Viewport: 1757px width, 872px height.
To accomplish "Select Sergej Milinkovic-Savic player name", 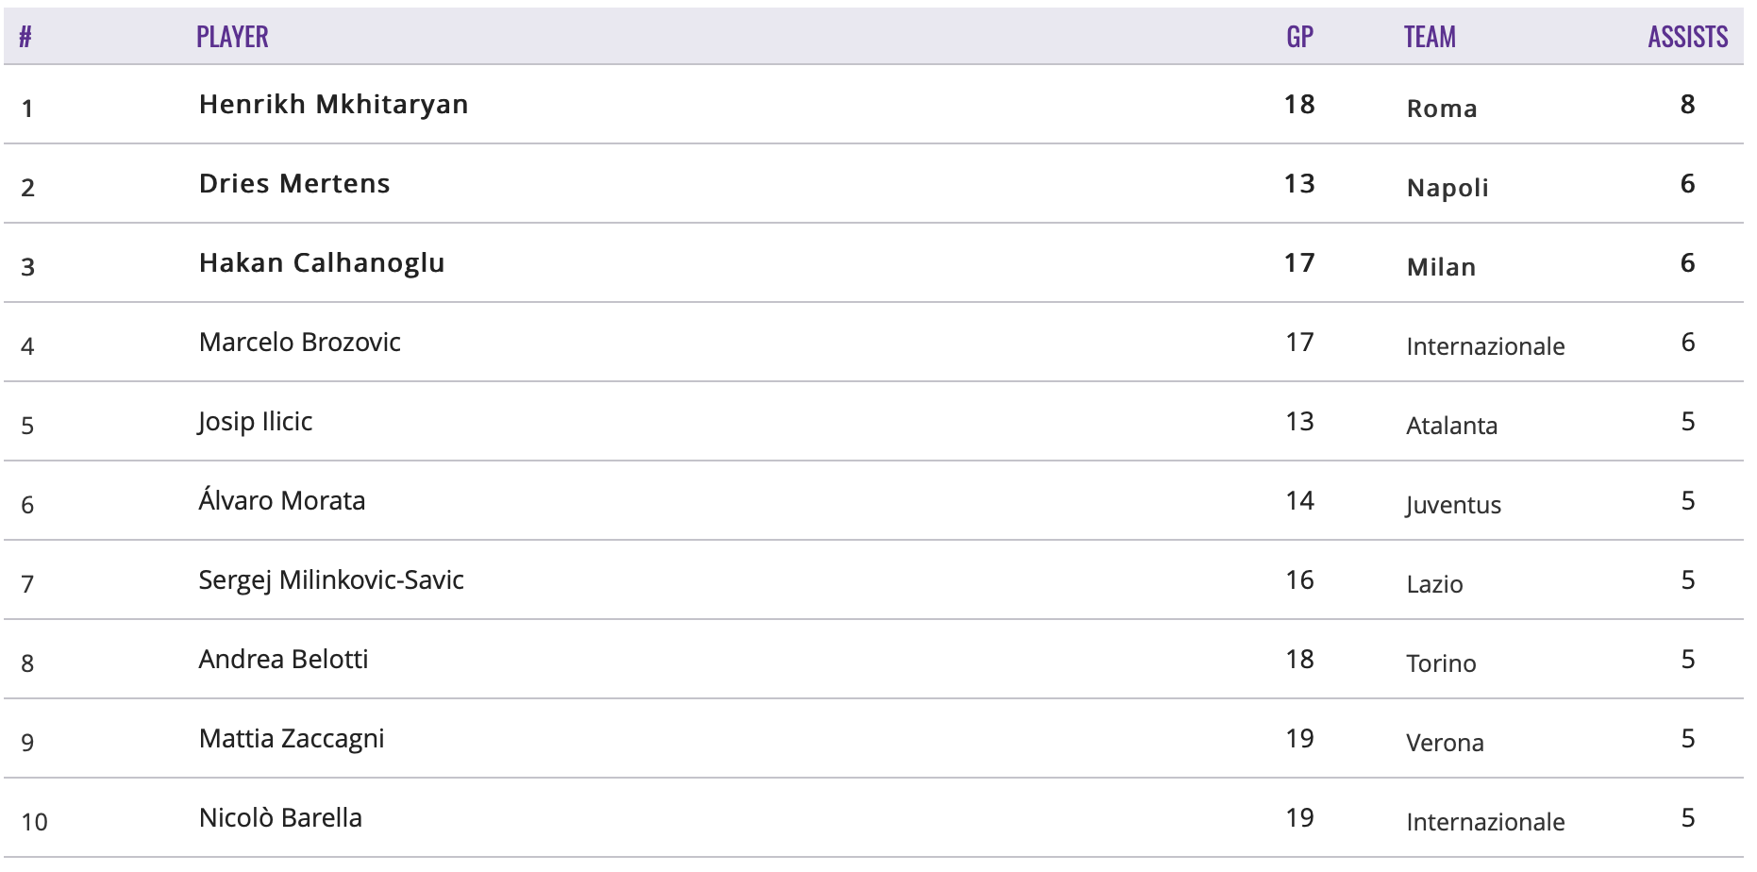I will (x=331, y=580).
